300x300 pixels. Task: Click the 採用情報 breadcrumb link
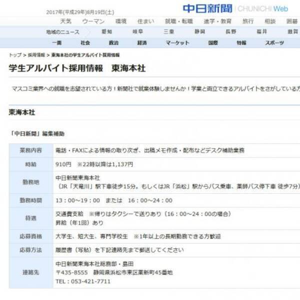36,55
